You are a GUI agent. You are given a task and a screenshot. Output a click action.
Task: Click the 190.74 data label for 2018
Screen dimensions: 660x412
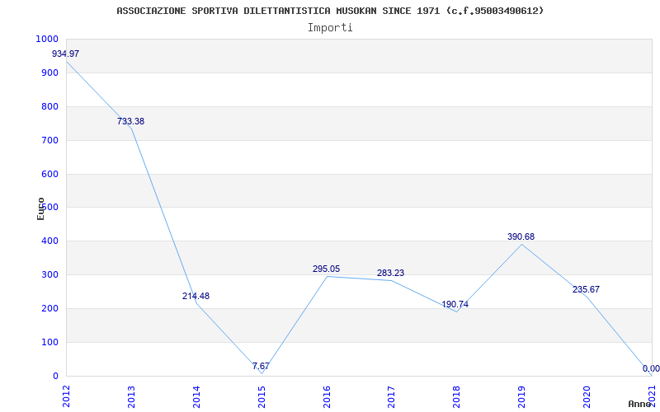455,304
